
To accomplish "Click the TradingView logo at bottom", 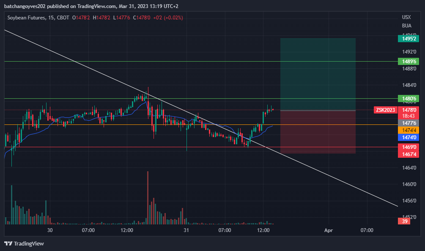I will pos(24,243).
